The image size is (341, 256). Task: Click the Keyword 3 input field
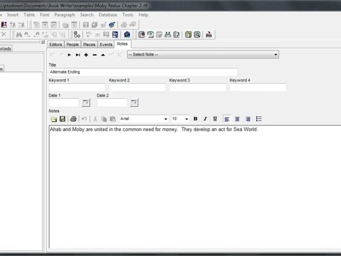tap(198, 87)
